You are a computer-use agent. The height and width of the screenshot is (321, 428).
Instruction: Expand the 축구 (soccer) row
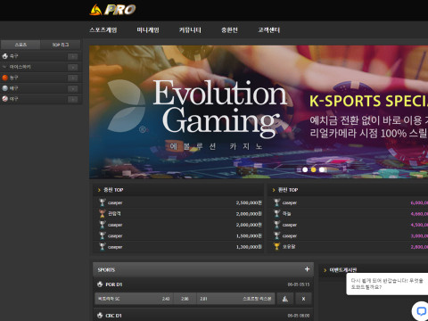coord(72,56)
